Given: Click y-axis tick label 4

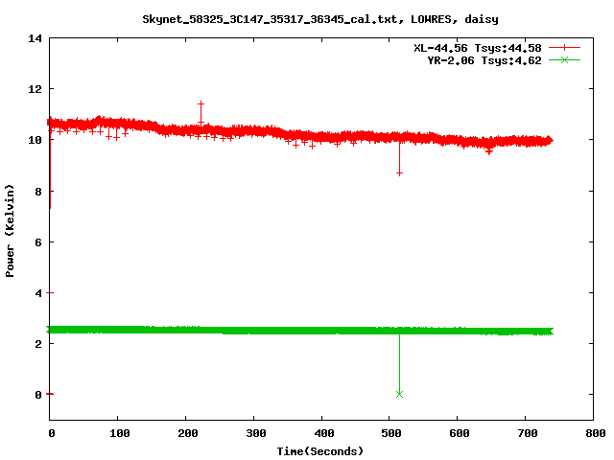Looking at the screenshot, I should pyautogui.click(x=38, y=293).
